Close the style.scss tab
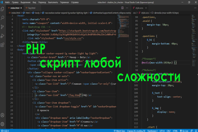The image size is (198, 132). coord(146,8)
